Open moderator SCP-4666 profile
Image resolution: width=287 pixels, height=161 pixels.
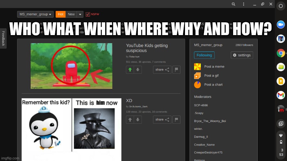point(201,105)
